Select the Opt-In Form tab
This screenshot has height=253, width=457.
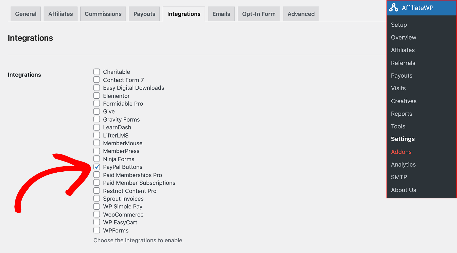pyautogui.click(x=259, y=14)
